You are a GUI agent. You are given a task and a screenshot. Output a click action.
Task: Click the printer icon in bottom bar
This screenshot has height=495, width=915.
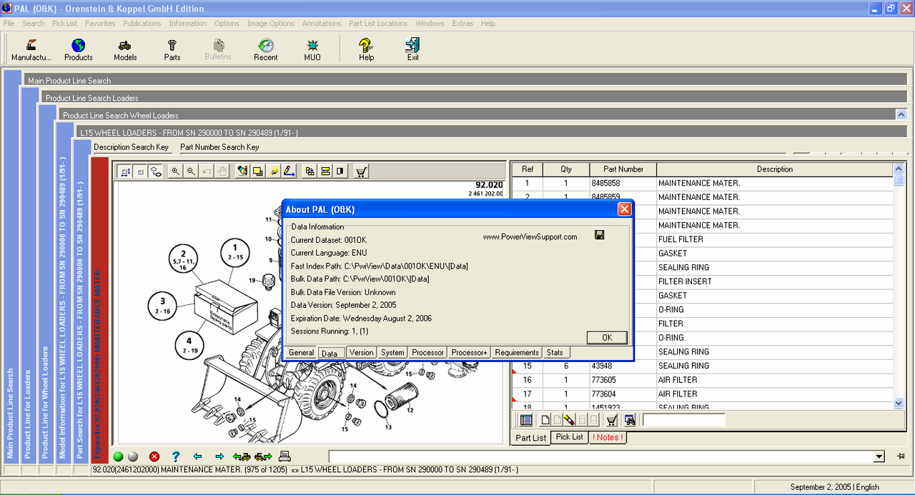point(285,456)
